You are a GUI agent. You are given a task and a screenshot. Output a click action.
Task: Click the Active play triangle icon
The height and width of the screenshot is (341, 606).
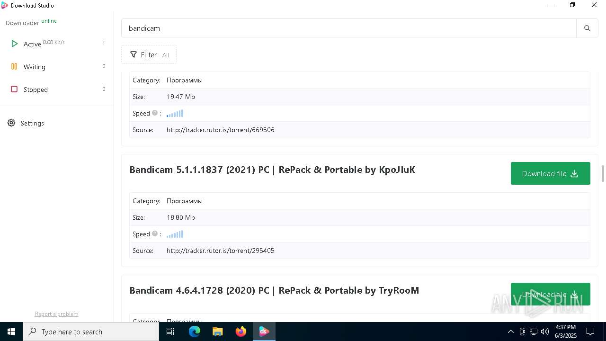[x=14, y=44]
